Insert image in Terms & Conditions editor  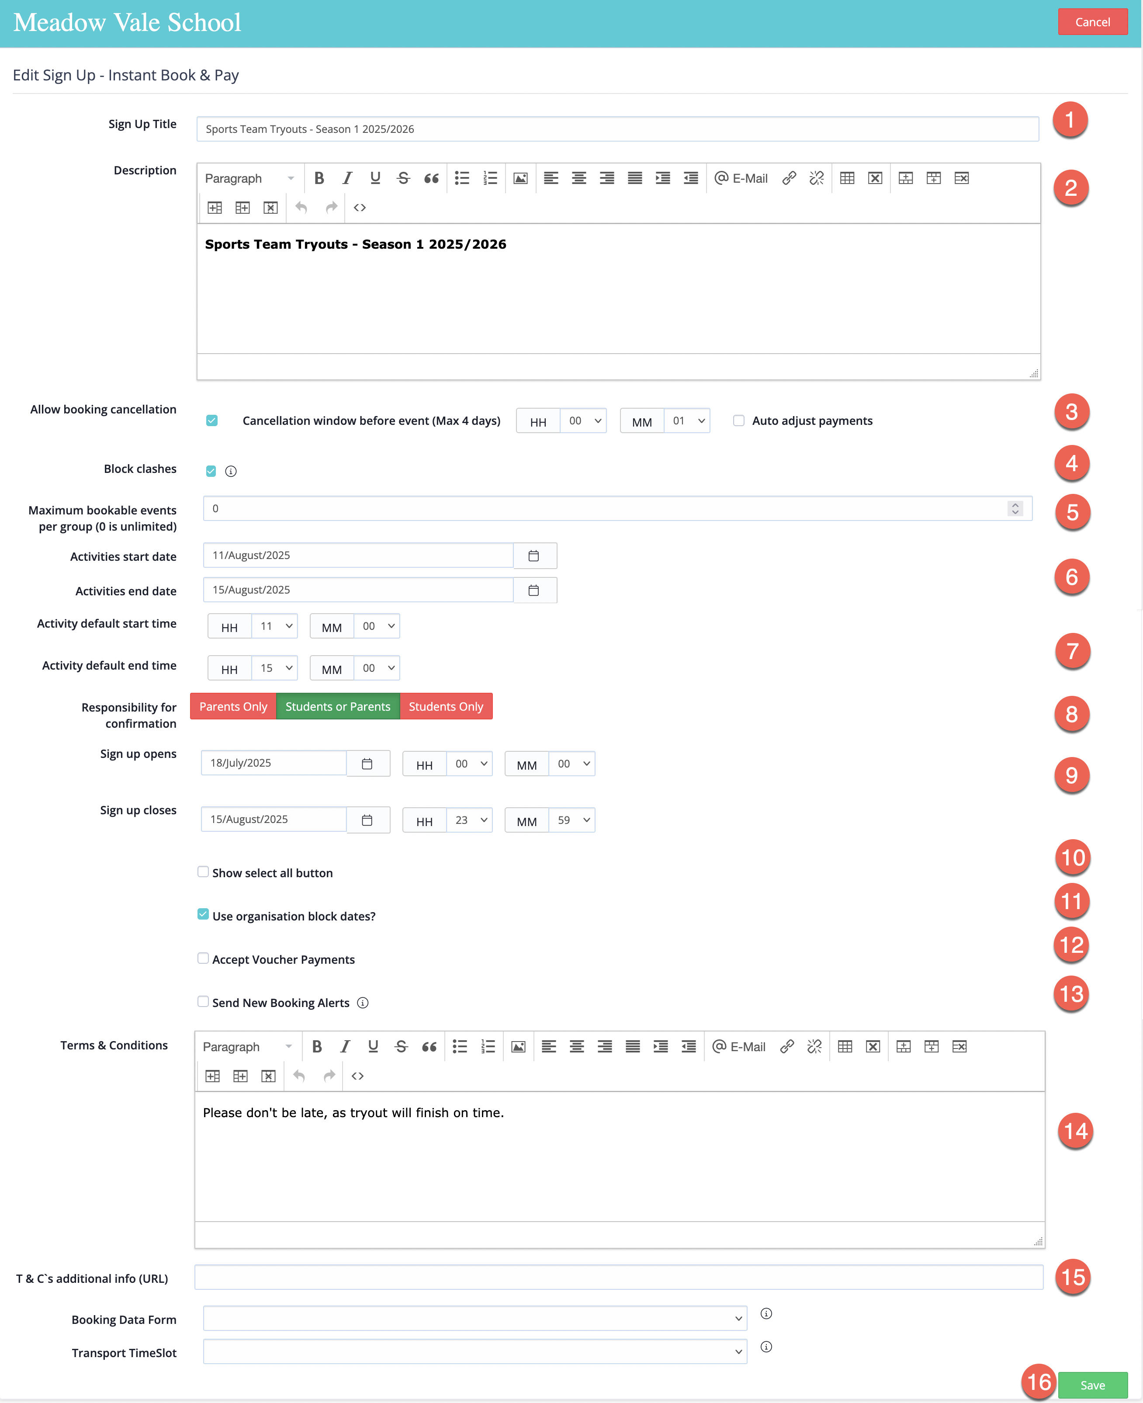pos(519,1046)
